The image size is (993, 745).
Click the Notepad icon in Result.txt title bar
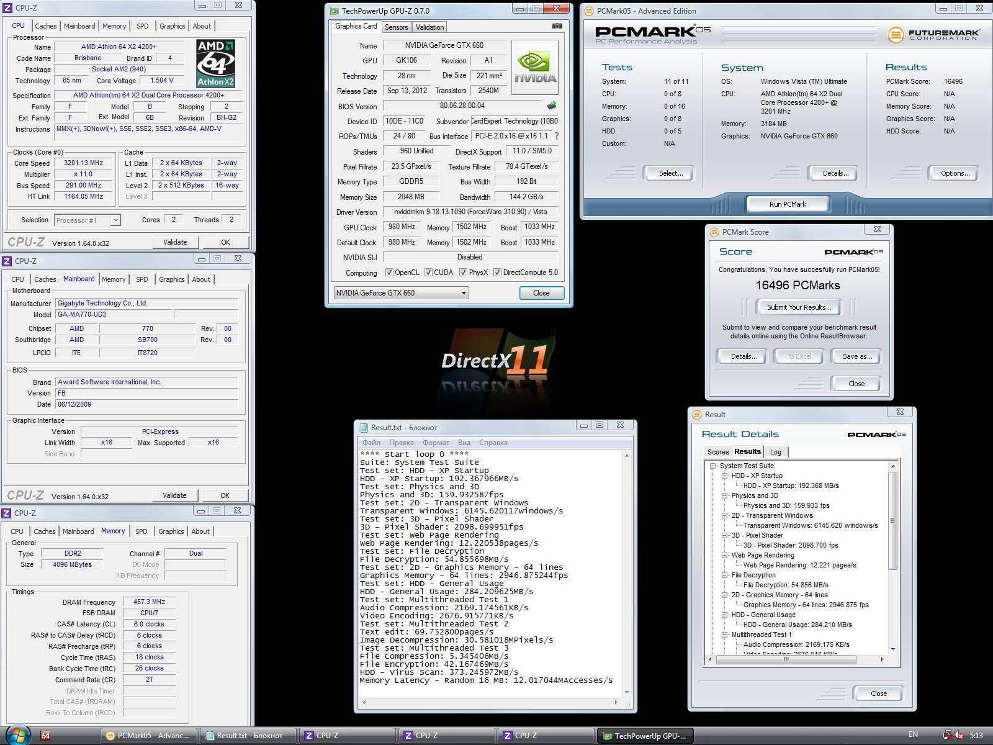click(363, 427)
